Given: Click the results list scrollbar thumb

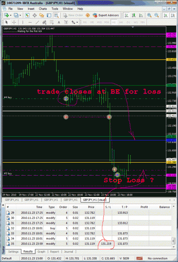Looking at the screenshot, I should coord(173,241).
